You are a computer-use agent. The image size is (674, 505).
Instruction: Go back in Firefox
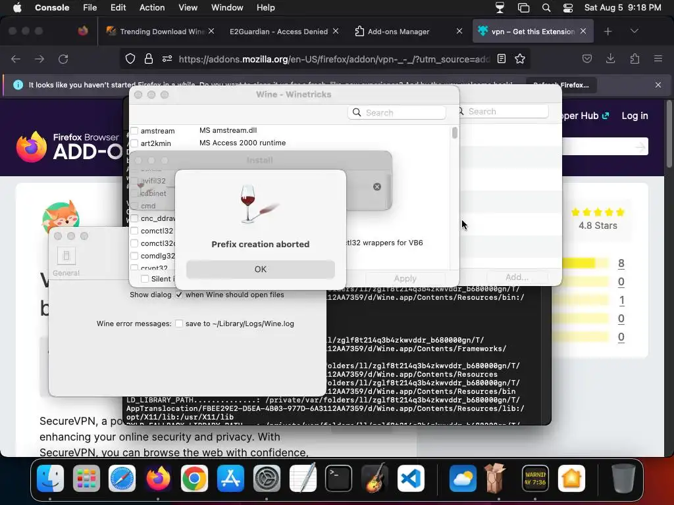pyautogui.click(x=16, y=59)
